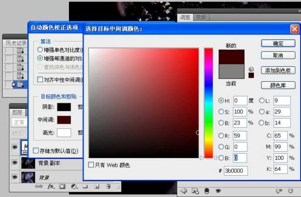Switch to the 调整 tab
Screen dimensions: 301x197
[185, 17]
